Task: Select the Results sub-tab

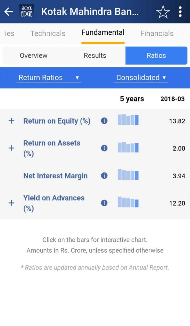Action: 95,55
